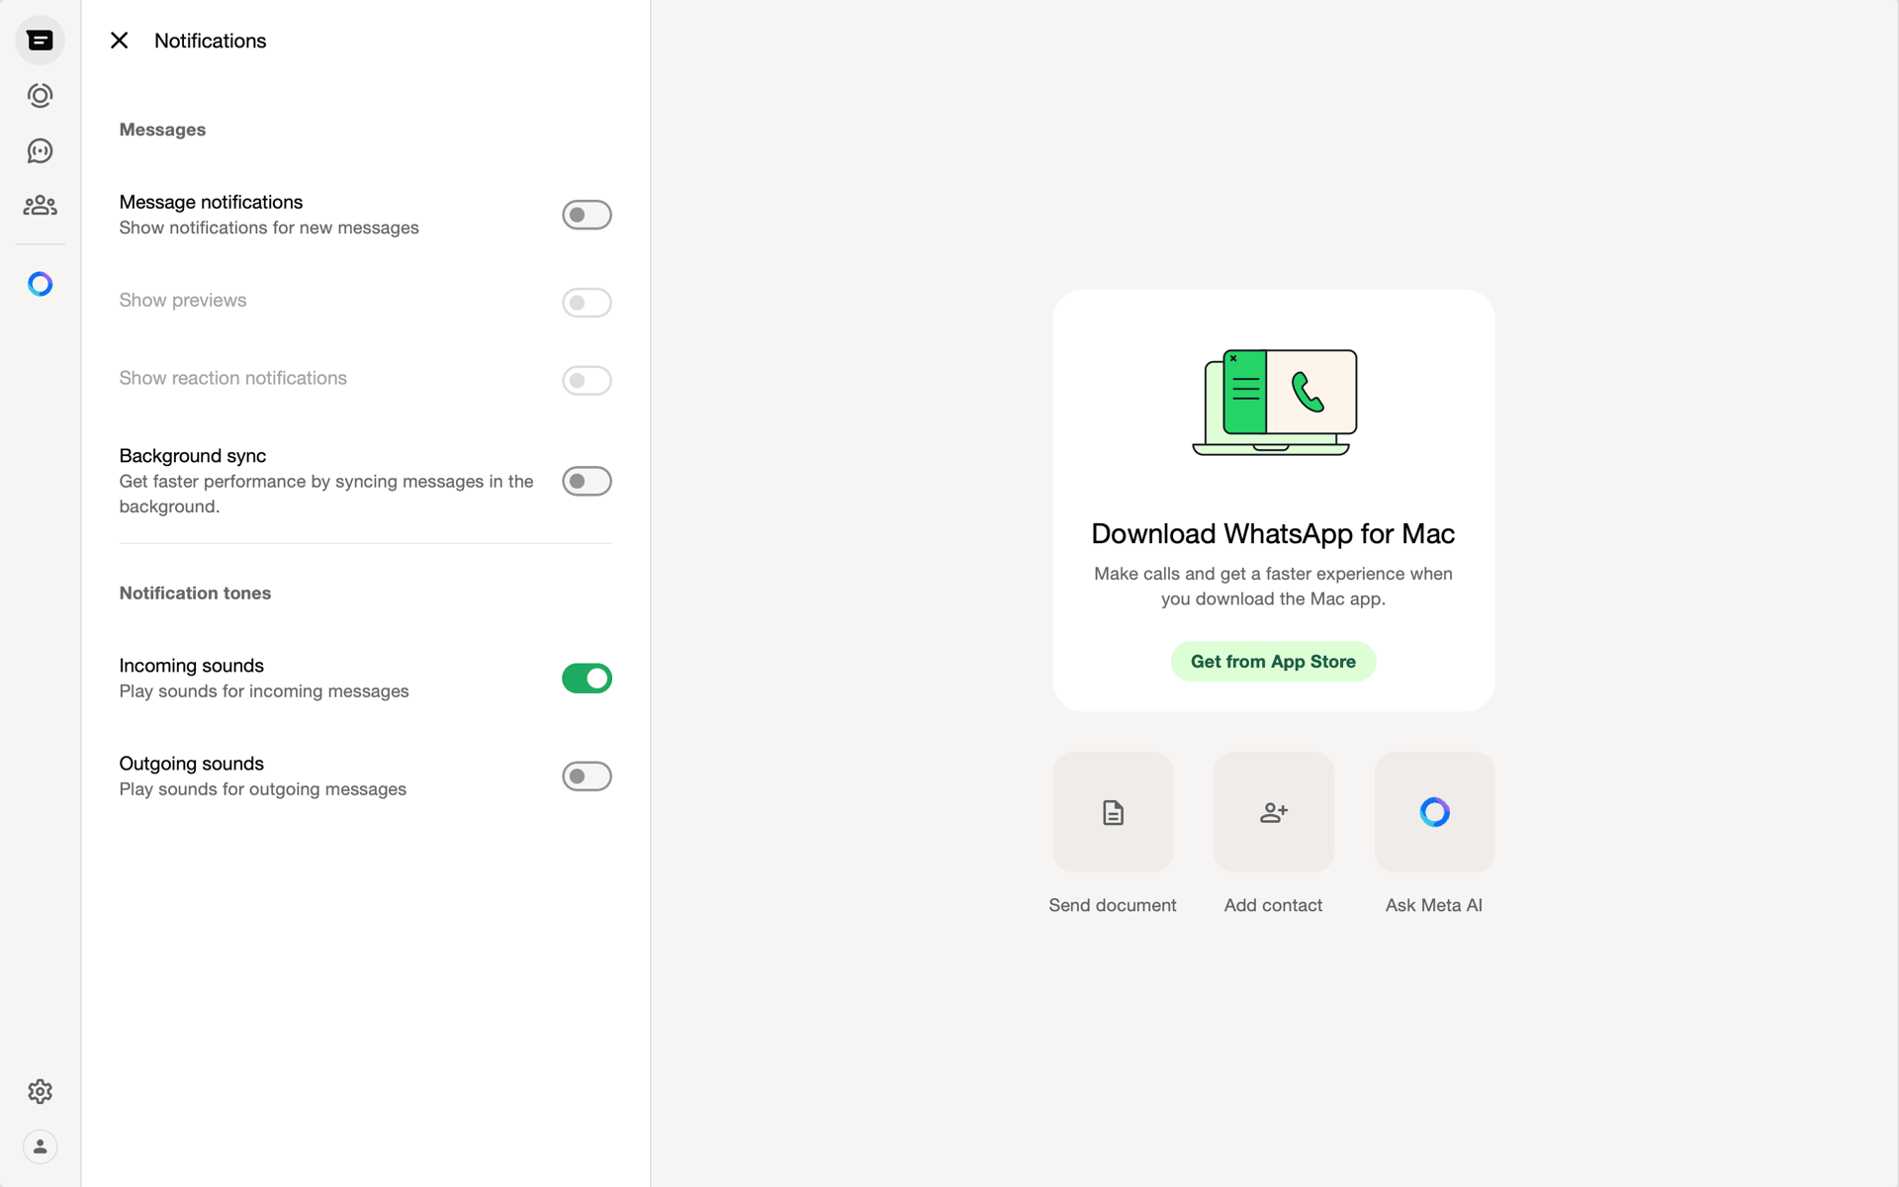Click the Show previews label

click(183, 300)
